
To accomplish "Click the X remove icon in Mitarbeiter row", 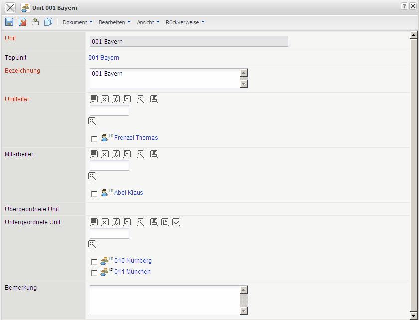I will point(105,154).
